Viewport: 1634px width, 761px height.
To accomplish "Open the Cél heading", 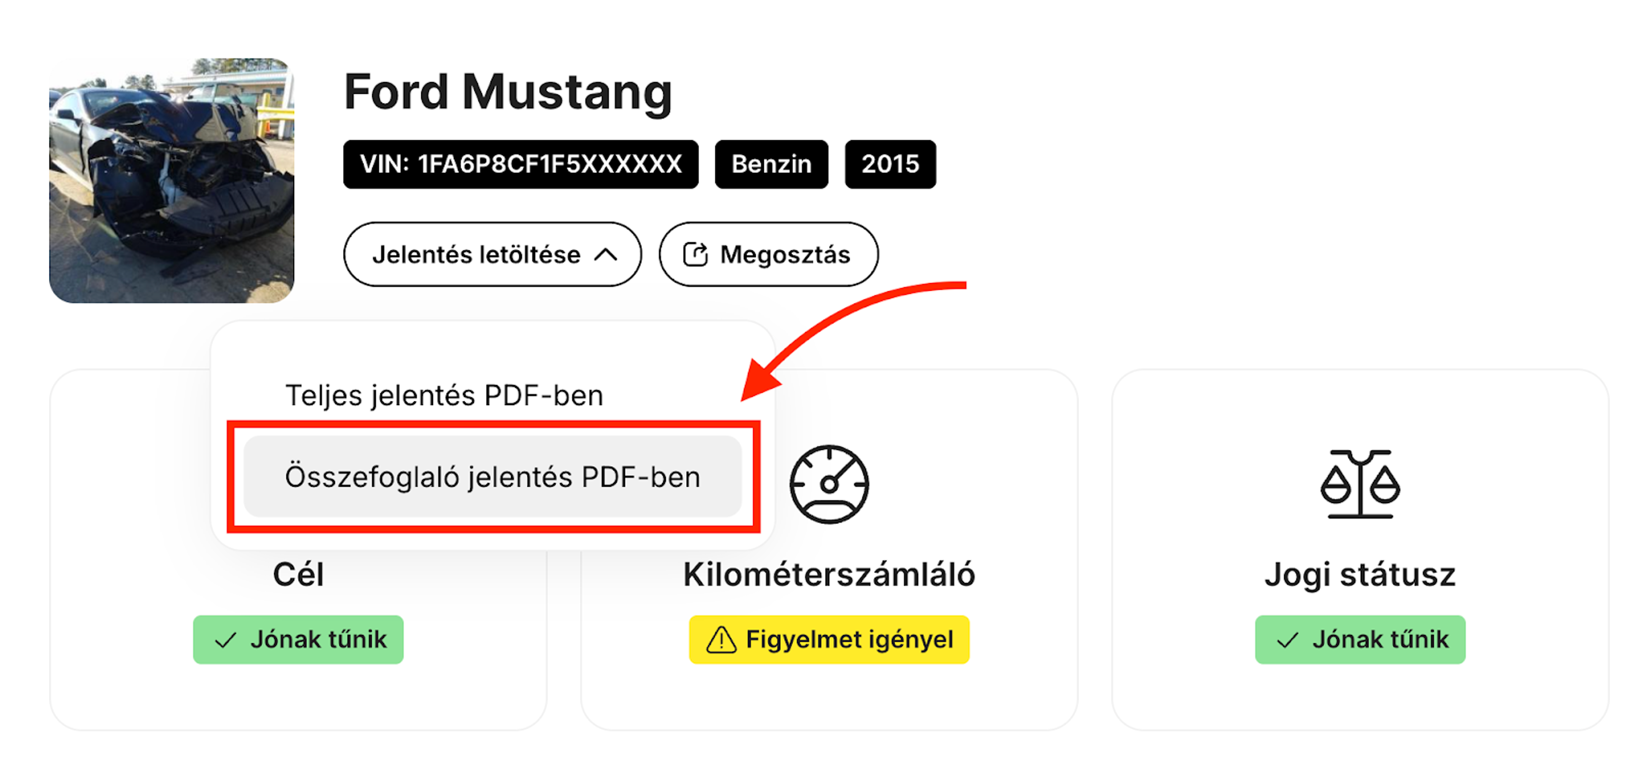I will [298, 575].
